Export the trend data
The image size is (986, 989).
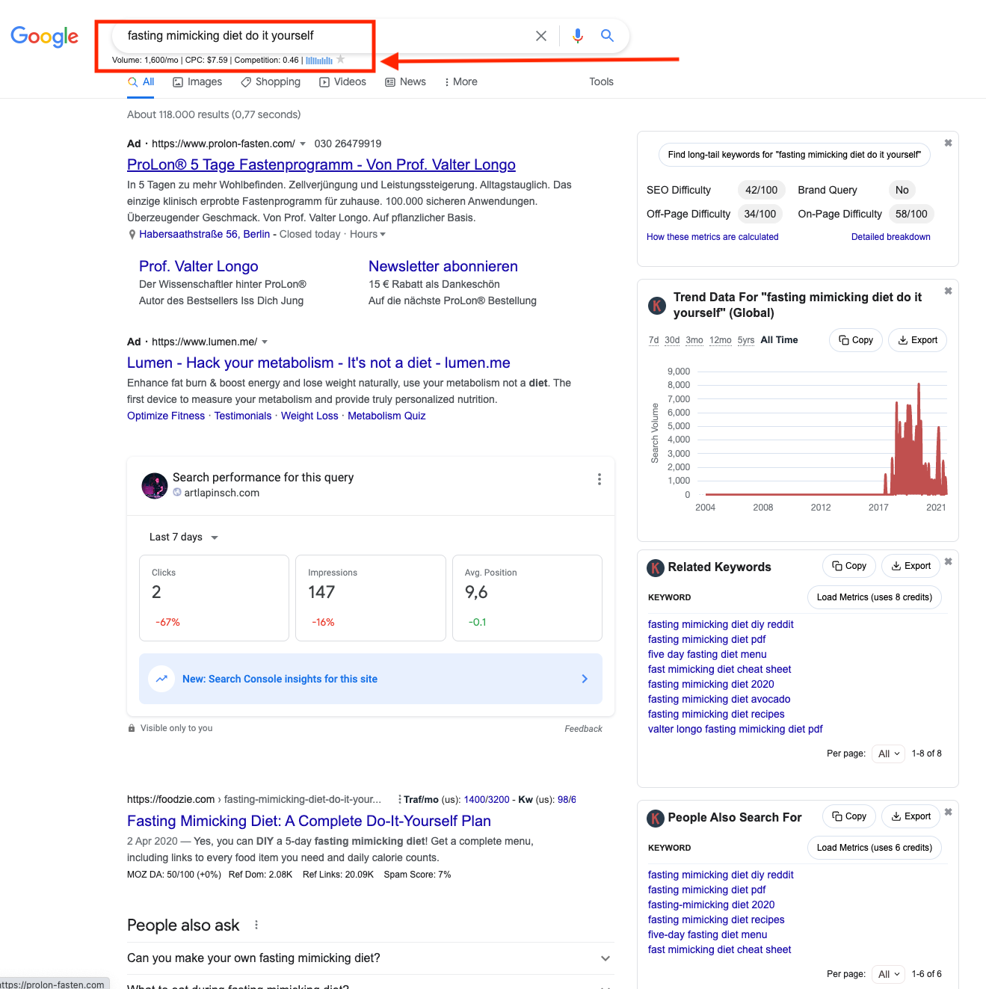tap(918, 340)
